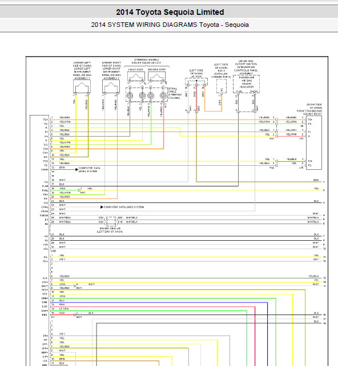The height and width of the screenshot is (366, 338).
Task: Select the Second Step driver squib symbol
Action: click(x=157, y=77)
